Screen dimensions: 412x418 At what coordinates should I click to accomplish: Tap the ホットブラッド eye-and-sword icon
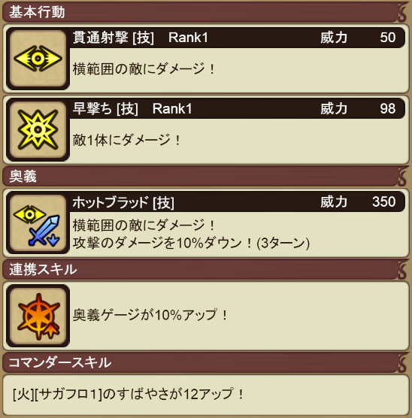(x=38, y=223)
